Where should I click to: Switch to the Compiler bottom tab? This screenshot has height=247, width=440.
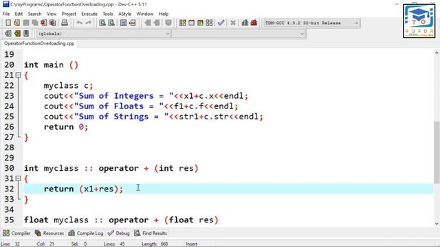tap(16, 233)
